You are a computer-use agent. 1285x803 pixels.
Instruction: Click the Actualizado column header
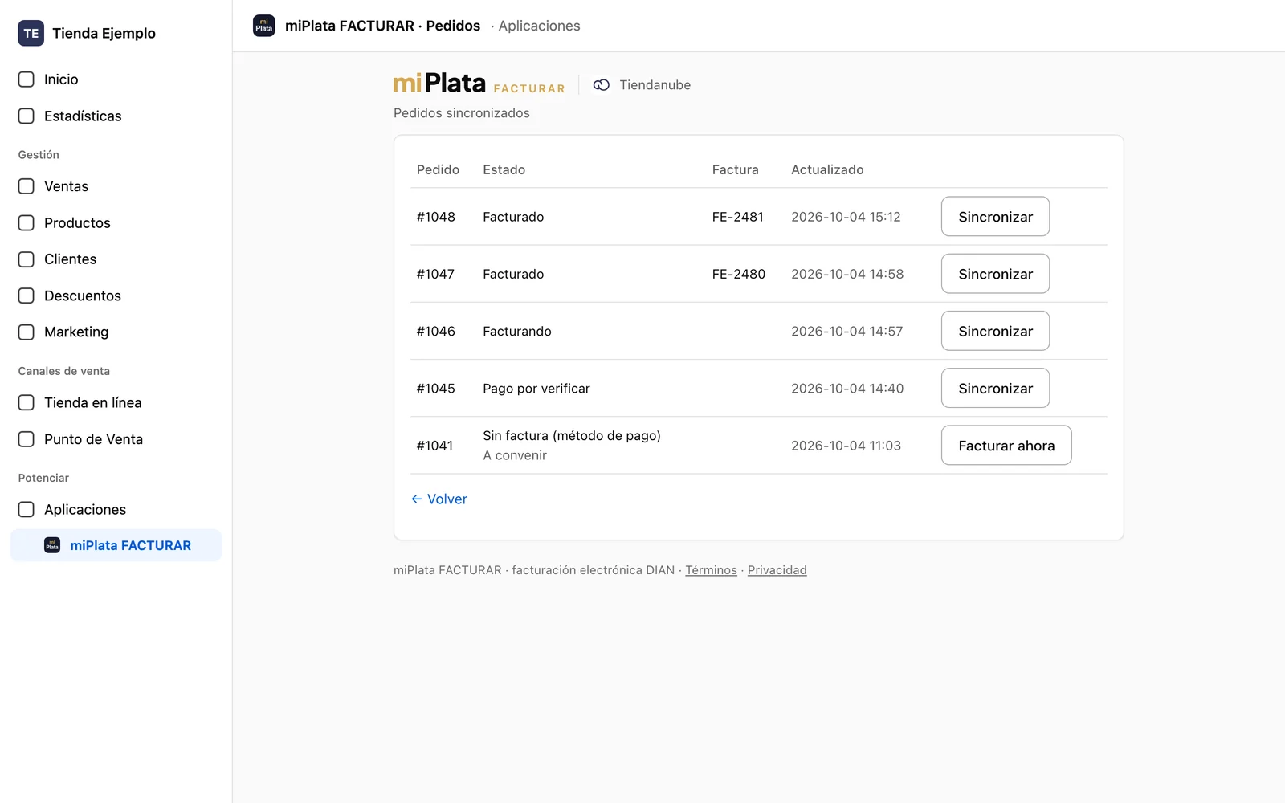pos(827,169)
